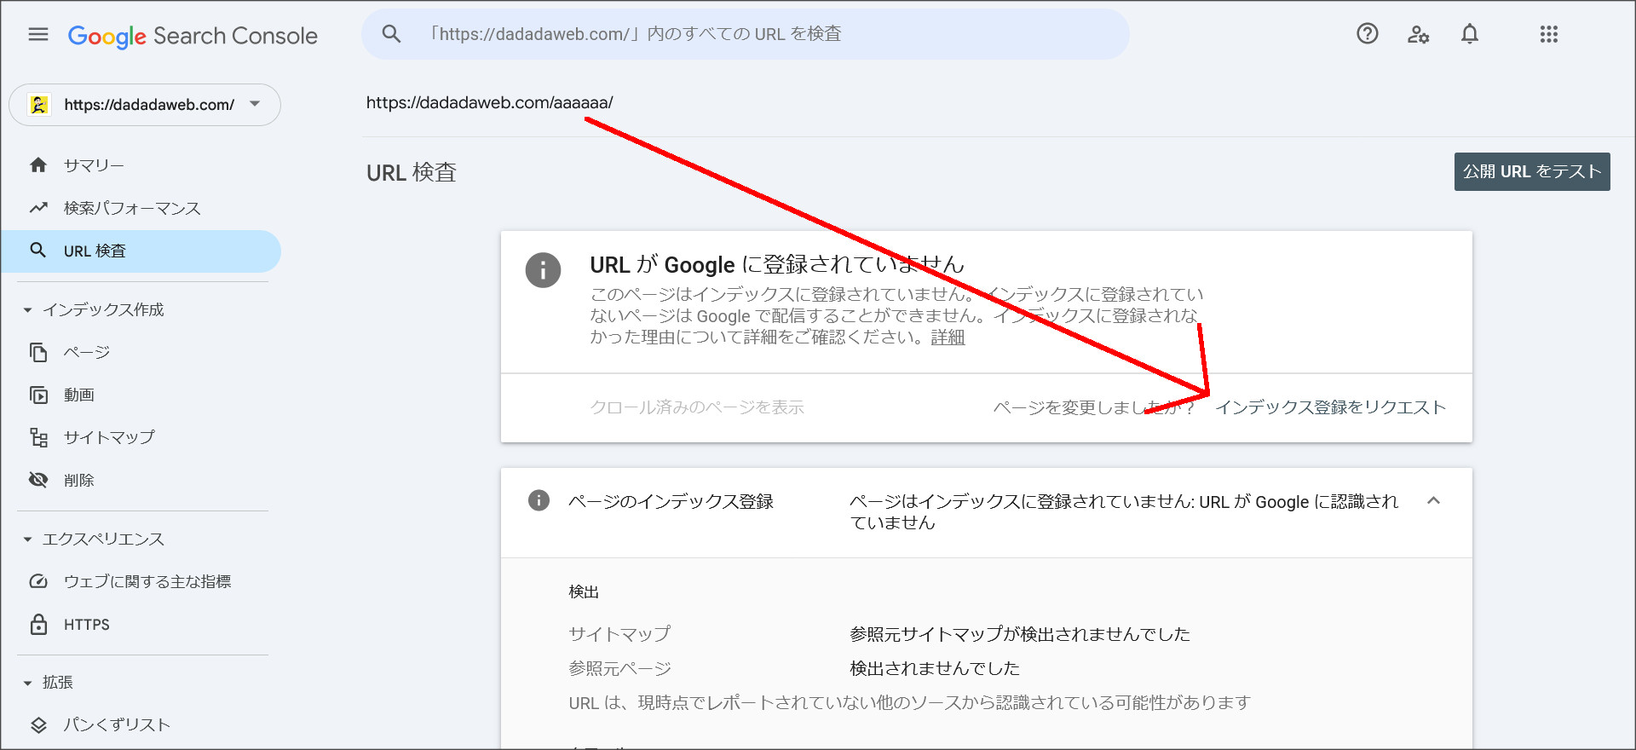
Task: Click the ウェブに関する主な指標 gauge icon
Action: [38, 581]
